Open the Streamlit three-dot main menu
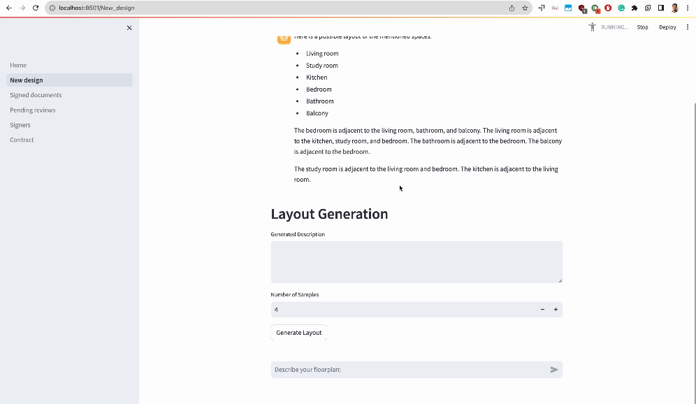696x404 pixels. click(x=688, y=27)
